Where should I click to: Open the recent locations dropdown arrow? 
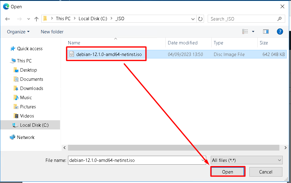point(28,19)
